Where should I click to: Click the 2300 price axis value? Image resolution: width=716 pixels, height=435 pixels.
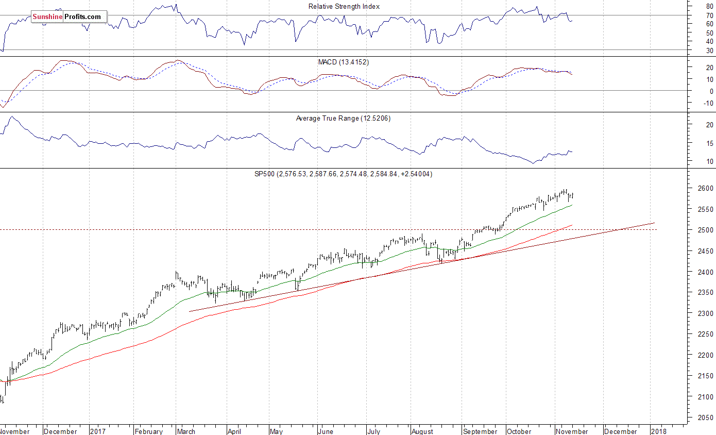point(706,313)
